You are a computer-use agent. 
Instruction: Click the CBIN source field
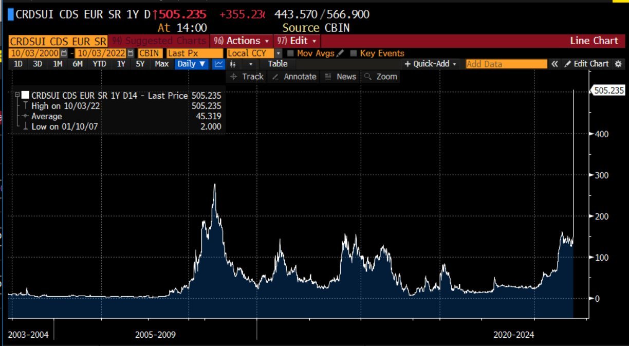(x=150, y=53)
